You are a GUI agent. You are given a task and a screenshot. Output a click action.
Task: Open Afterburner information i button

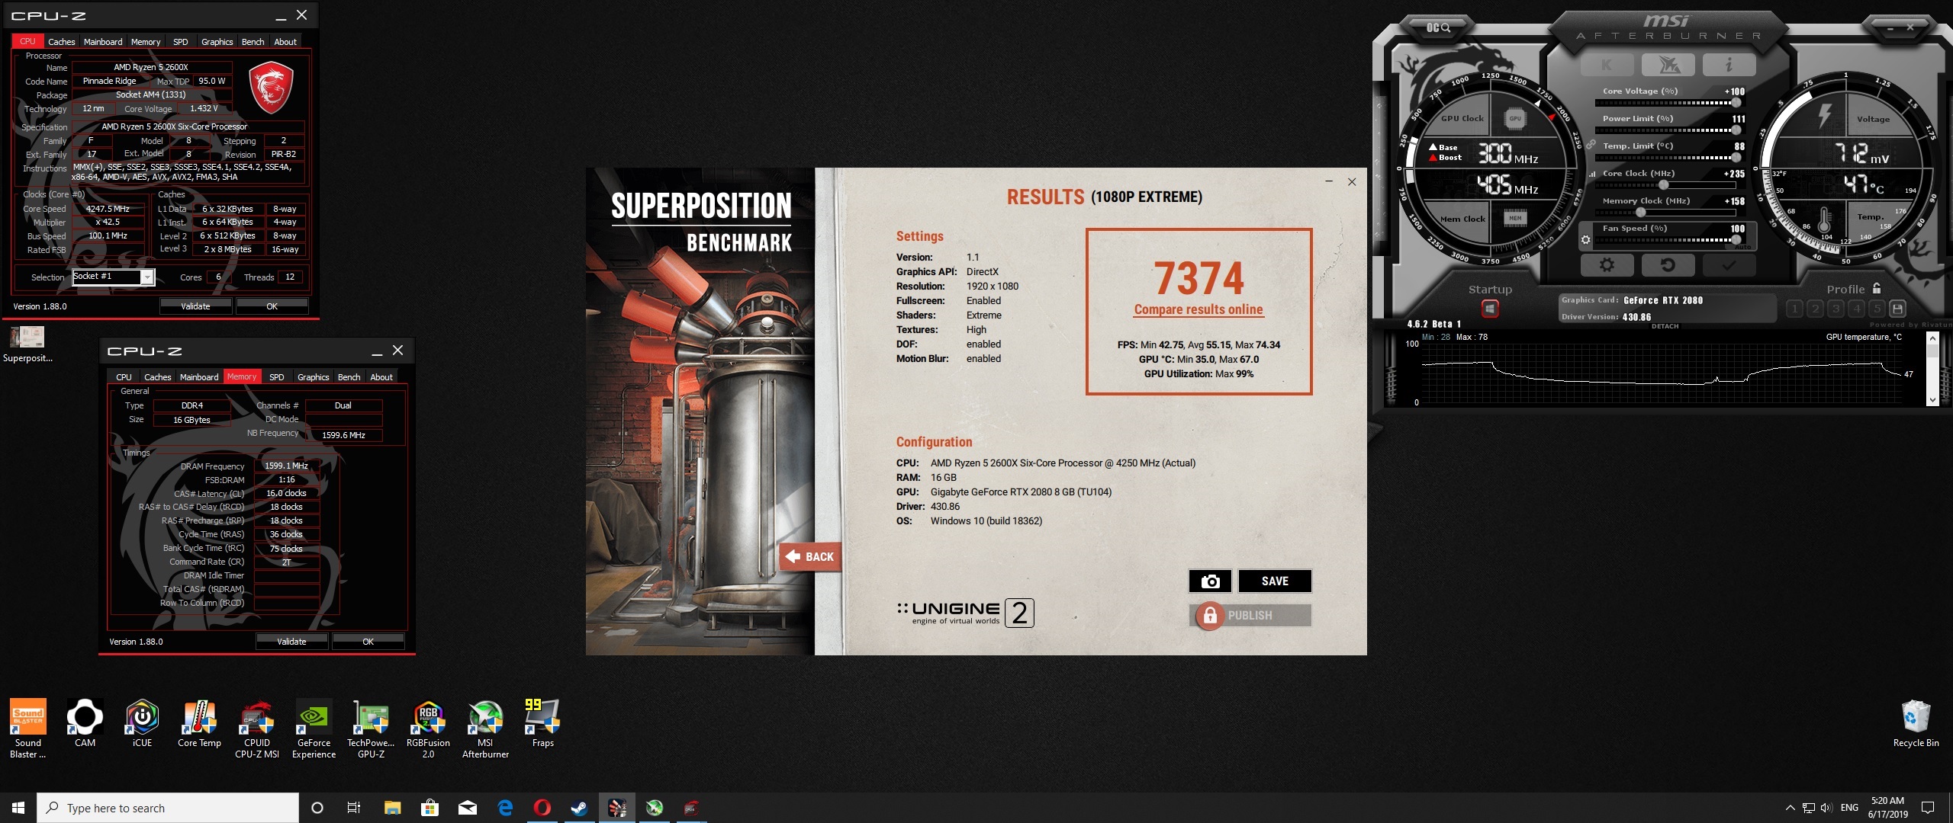pyautogui.click(x=1729, y=65)
